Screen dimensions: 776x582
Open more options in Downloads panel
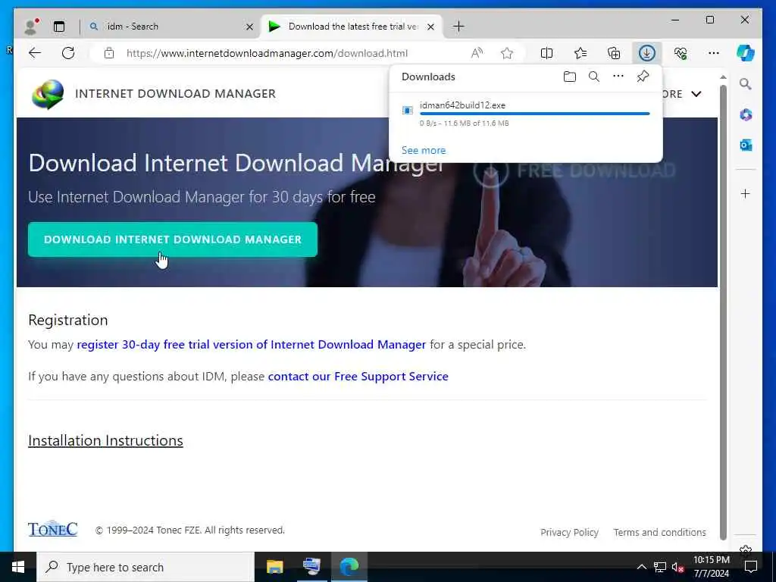click(618, 77)
